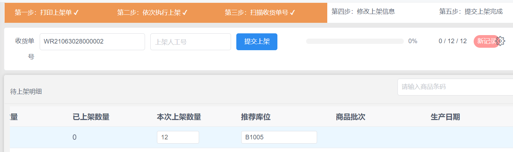Select the 请输入商品条码 search field
Image resolution: width=513 pixels, height=152 pixels.
point(455,87)
